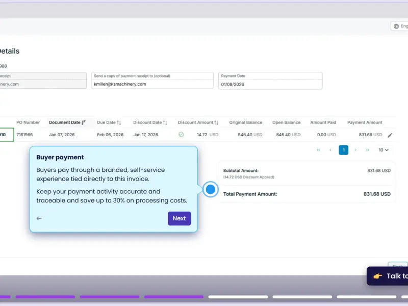This screenshot has height=306, width=408.
Task: Click the Buyer payment tooltip heading
Action: (60, 157)
